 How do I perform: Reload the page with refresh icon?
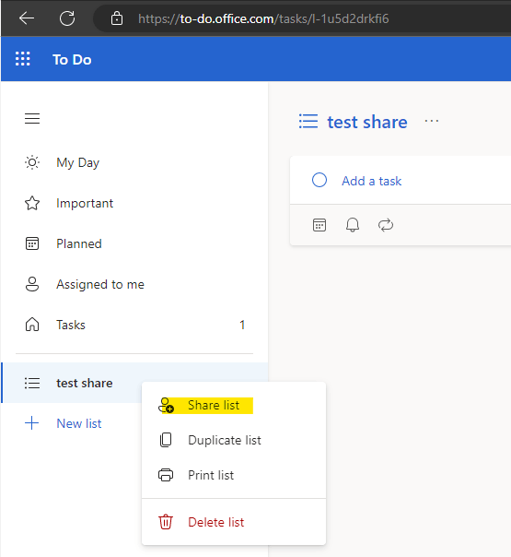pos(67,18)
